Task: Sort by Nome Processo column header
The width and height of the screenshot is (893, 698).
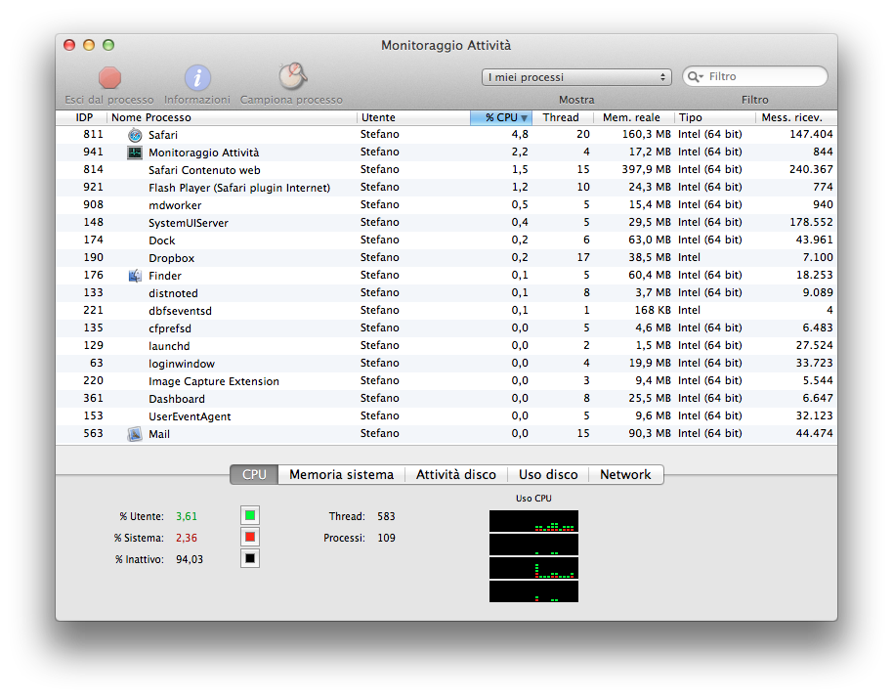Action: tap(232, 117)
